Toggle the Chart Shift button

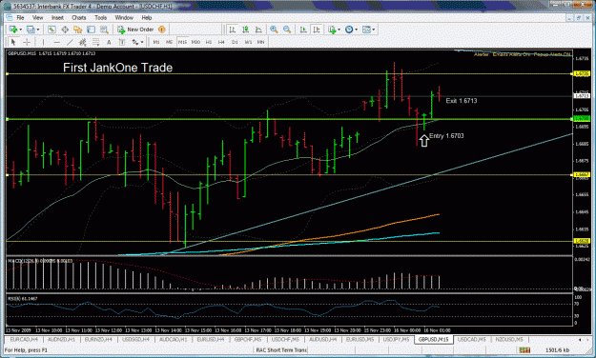317,30
